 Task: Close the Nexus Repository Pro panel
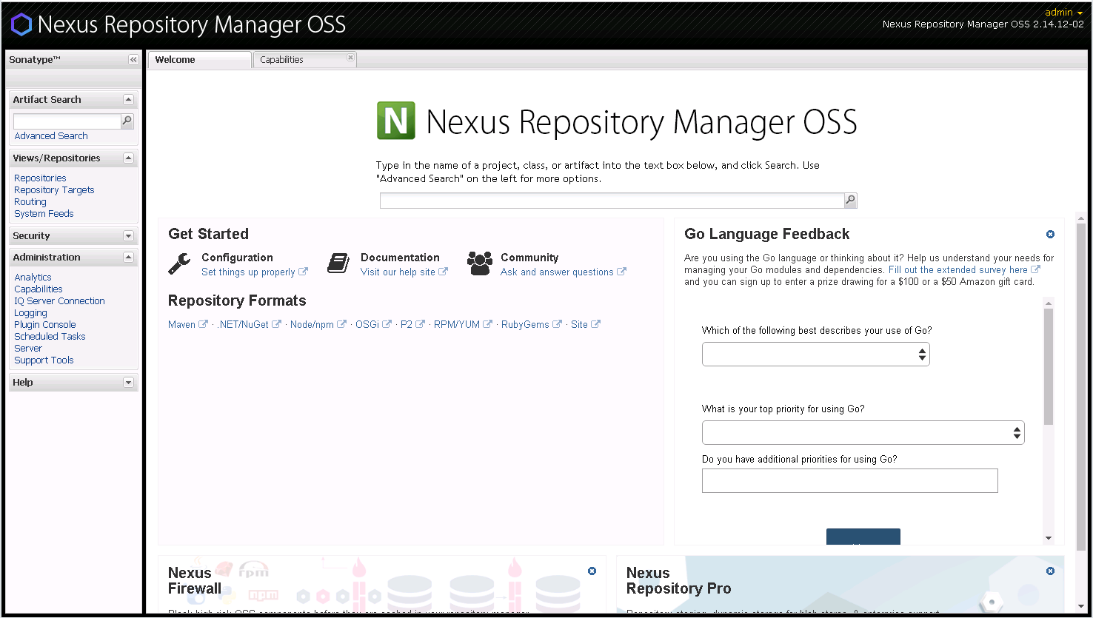(1050, 571)
